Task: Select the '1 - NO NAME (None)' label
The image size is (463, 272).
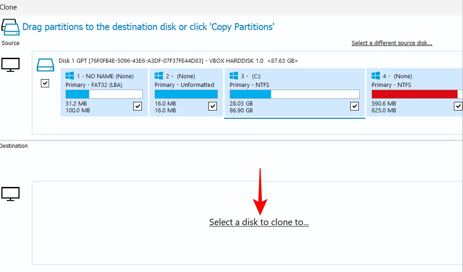Action: [x=106, y=76]
